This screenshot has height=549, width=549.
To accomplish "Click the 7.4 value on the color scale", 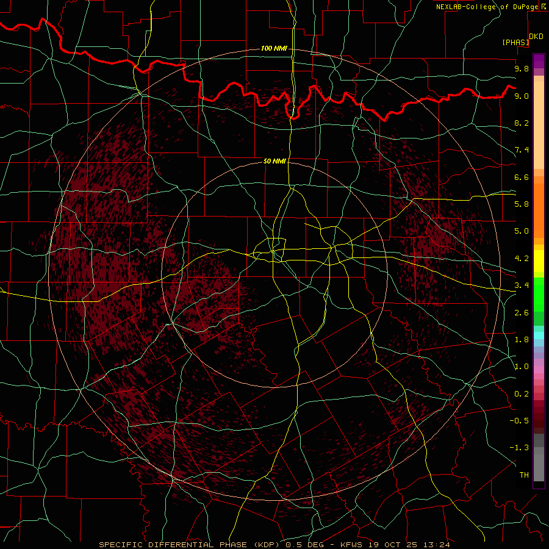I will coord(522,150).
